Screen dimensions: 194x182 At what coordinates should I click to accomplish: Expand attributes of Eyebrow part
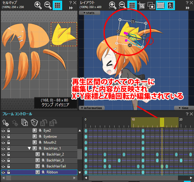35,136
